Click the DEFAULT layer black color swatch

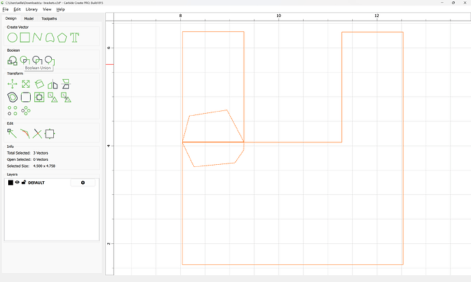pos(10,183)
